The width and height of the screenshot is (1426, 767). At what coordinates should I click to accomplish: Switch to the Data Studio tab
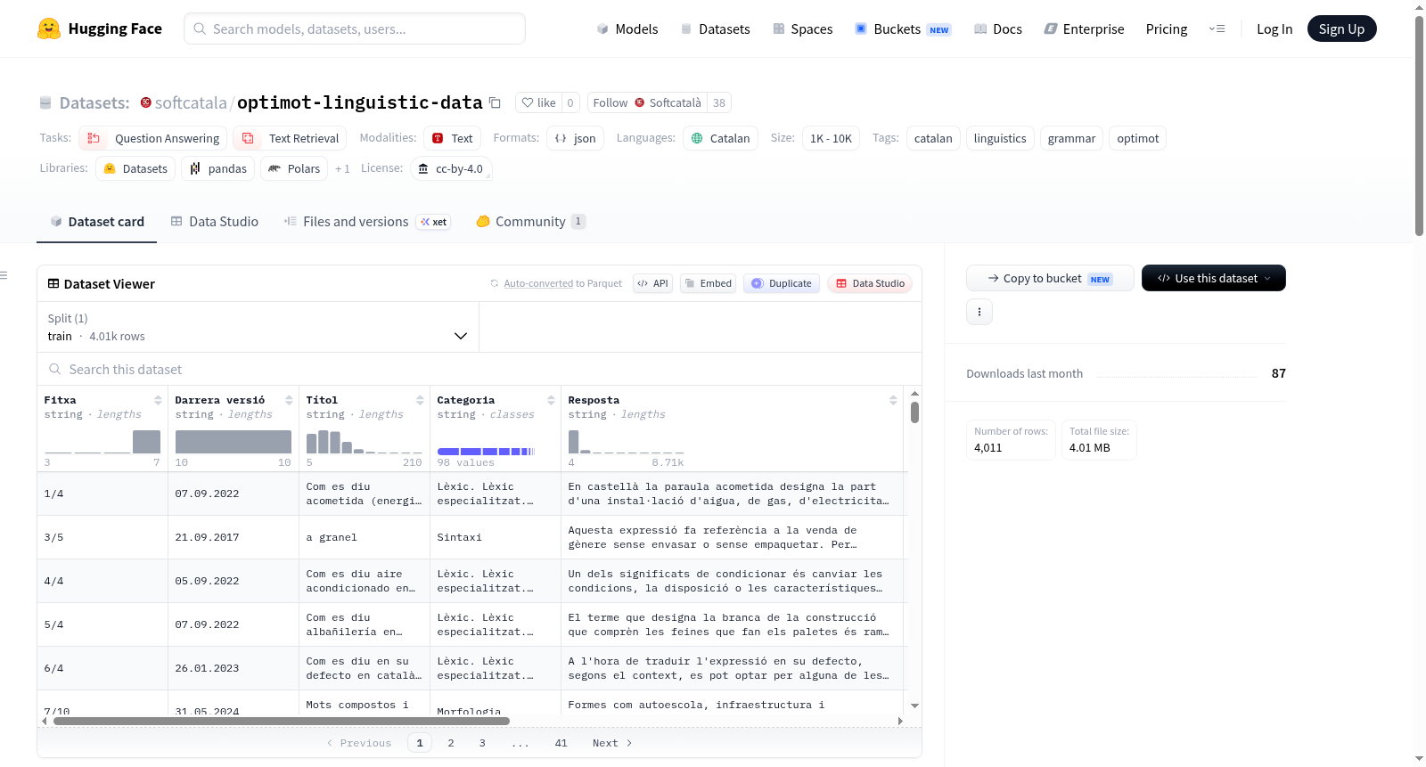pyautogui.click(x=214, y=221)
